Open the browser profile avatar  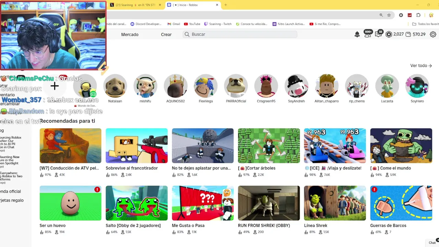pos(431,15)
